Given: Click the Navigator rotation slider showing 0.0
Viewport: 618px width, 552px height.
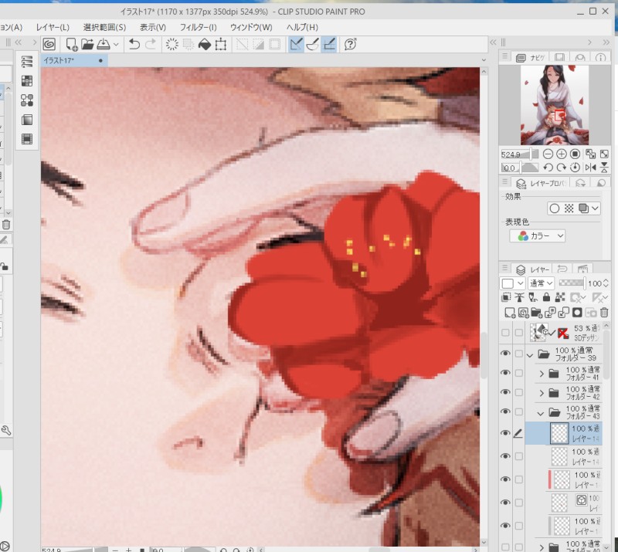Looking at the screenshot, I should (519, 168).
